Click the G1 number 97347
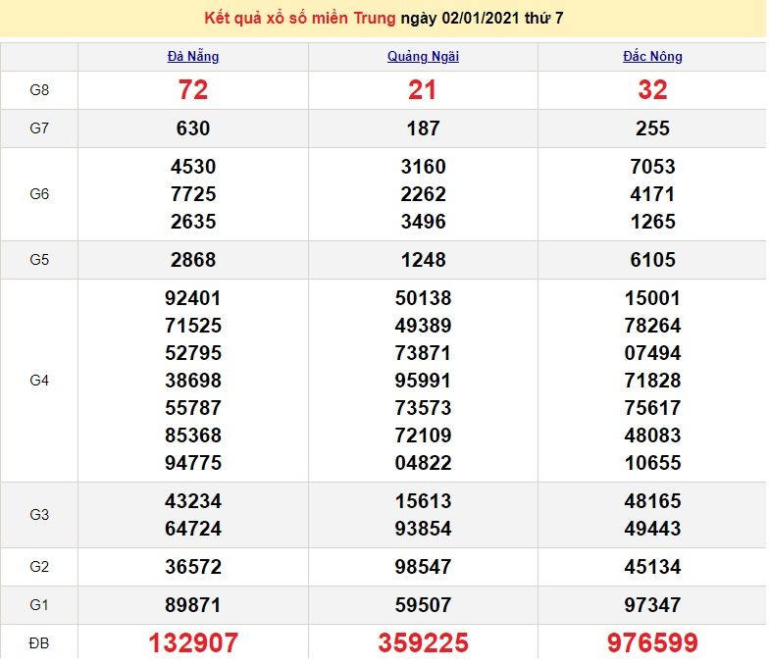Viewport: 769px width, 666px height. (652, 605)
